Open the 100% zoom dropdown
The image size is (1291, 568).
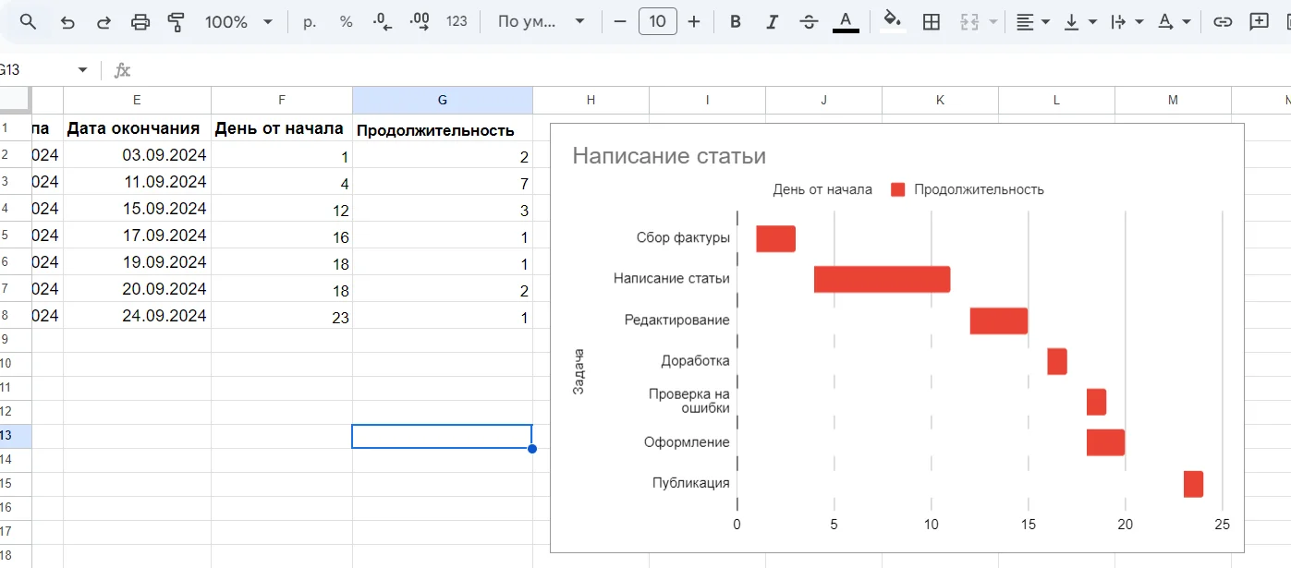(238, 22)
